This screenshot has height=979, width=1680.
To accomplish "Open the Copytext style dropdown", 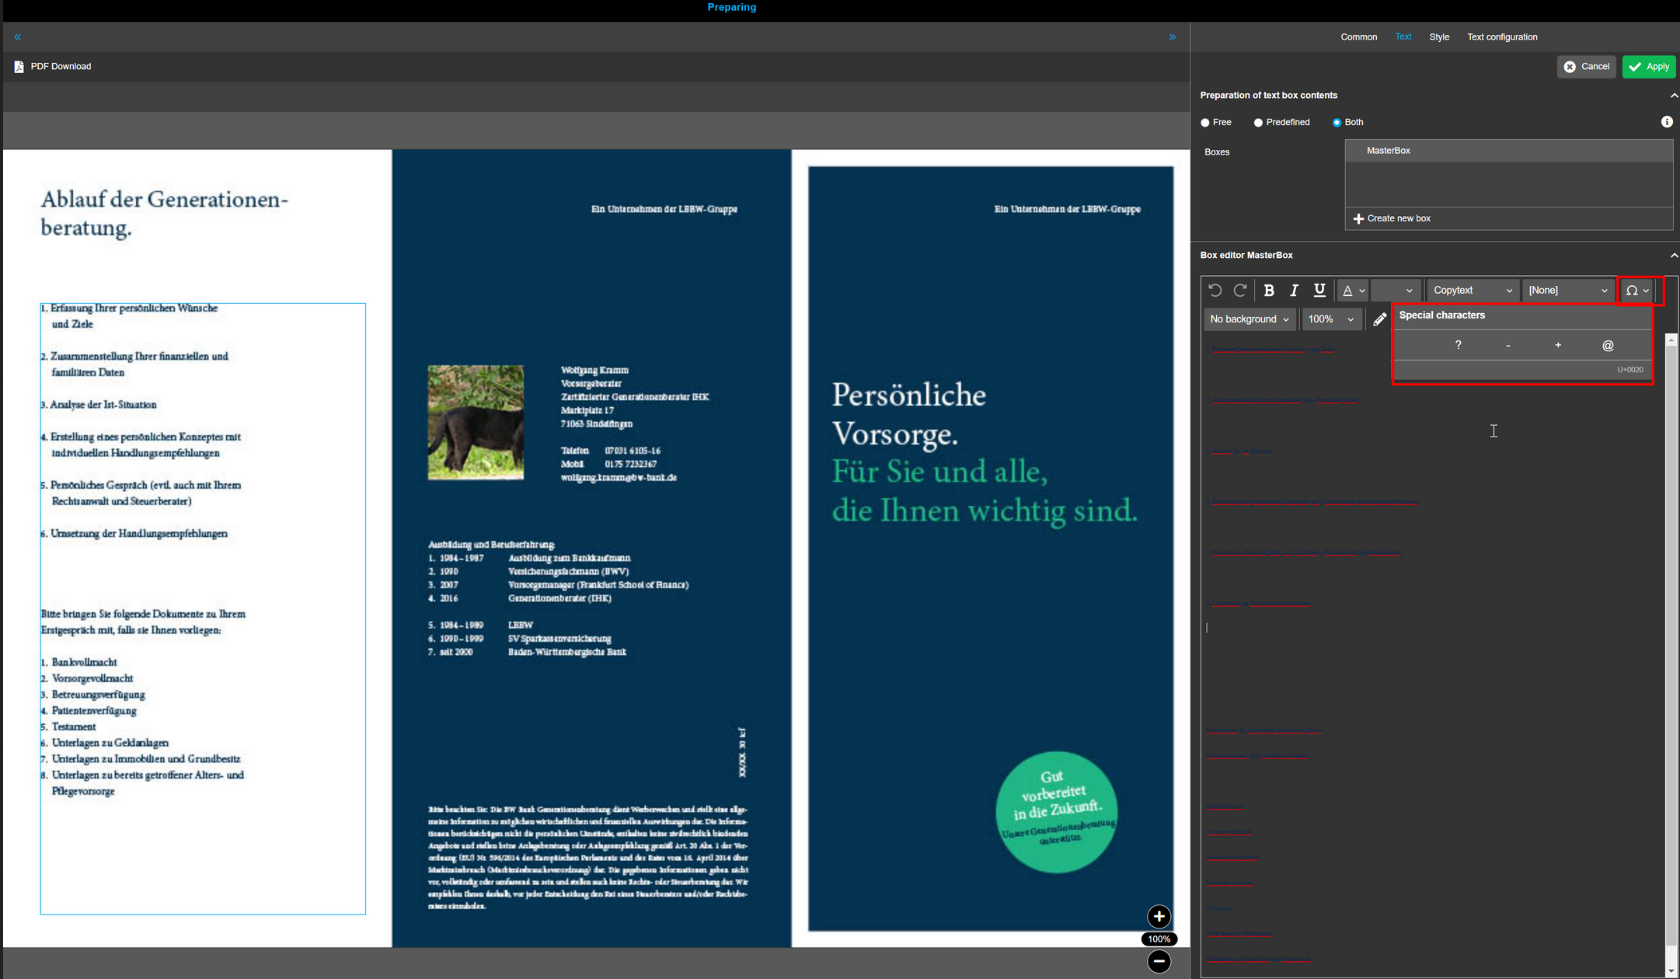I will click(1473, 291).
